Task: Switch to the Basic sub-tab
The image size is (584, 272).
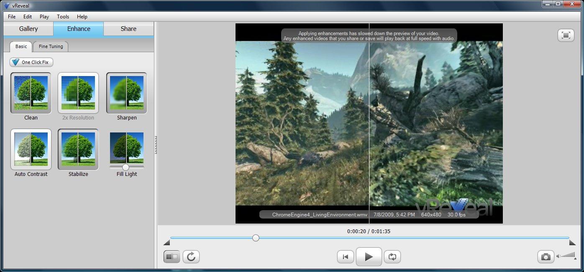Action: click(21, 46)
